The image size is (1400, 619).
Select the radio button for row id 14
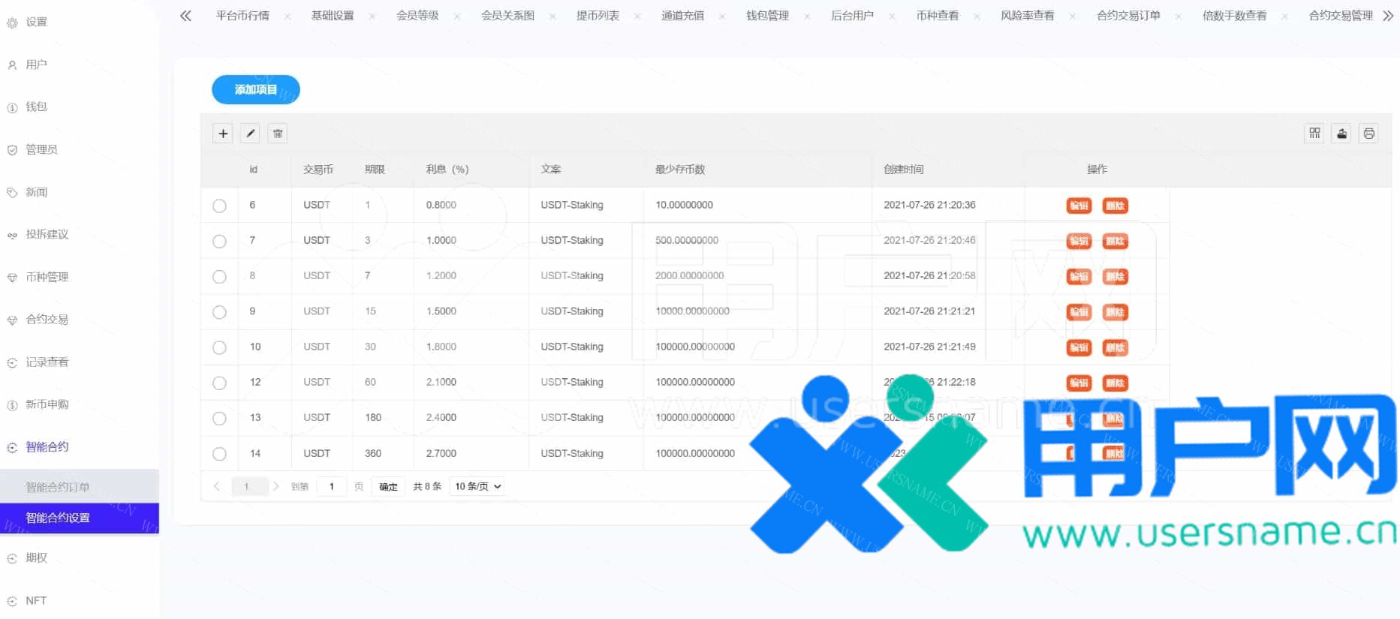(x=219, y=454)
